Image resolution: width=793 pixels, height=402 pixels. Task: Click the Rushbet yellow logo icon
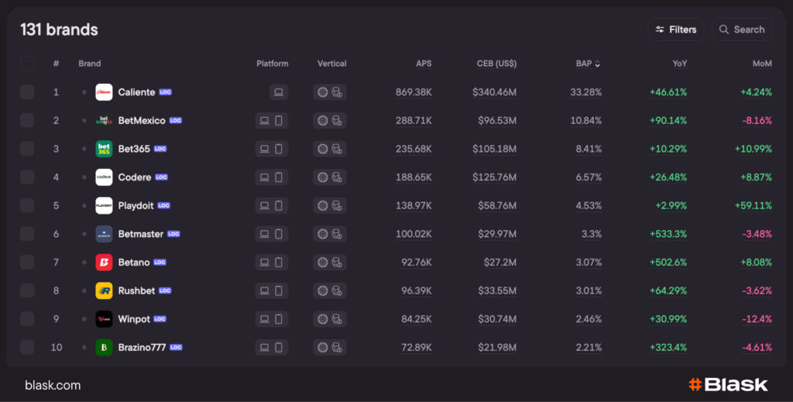104,290
